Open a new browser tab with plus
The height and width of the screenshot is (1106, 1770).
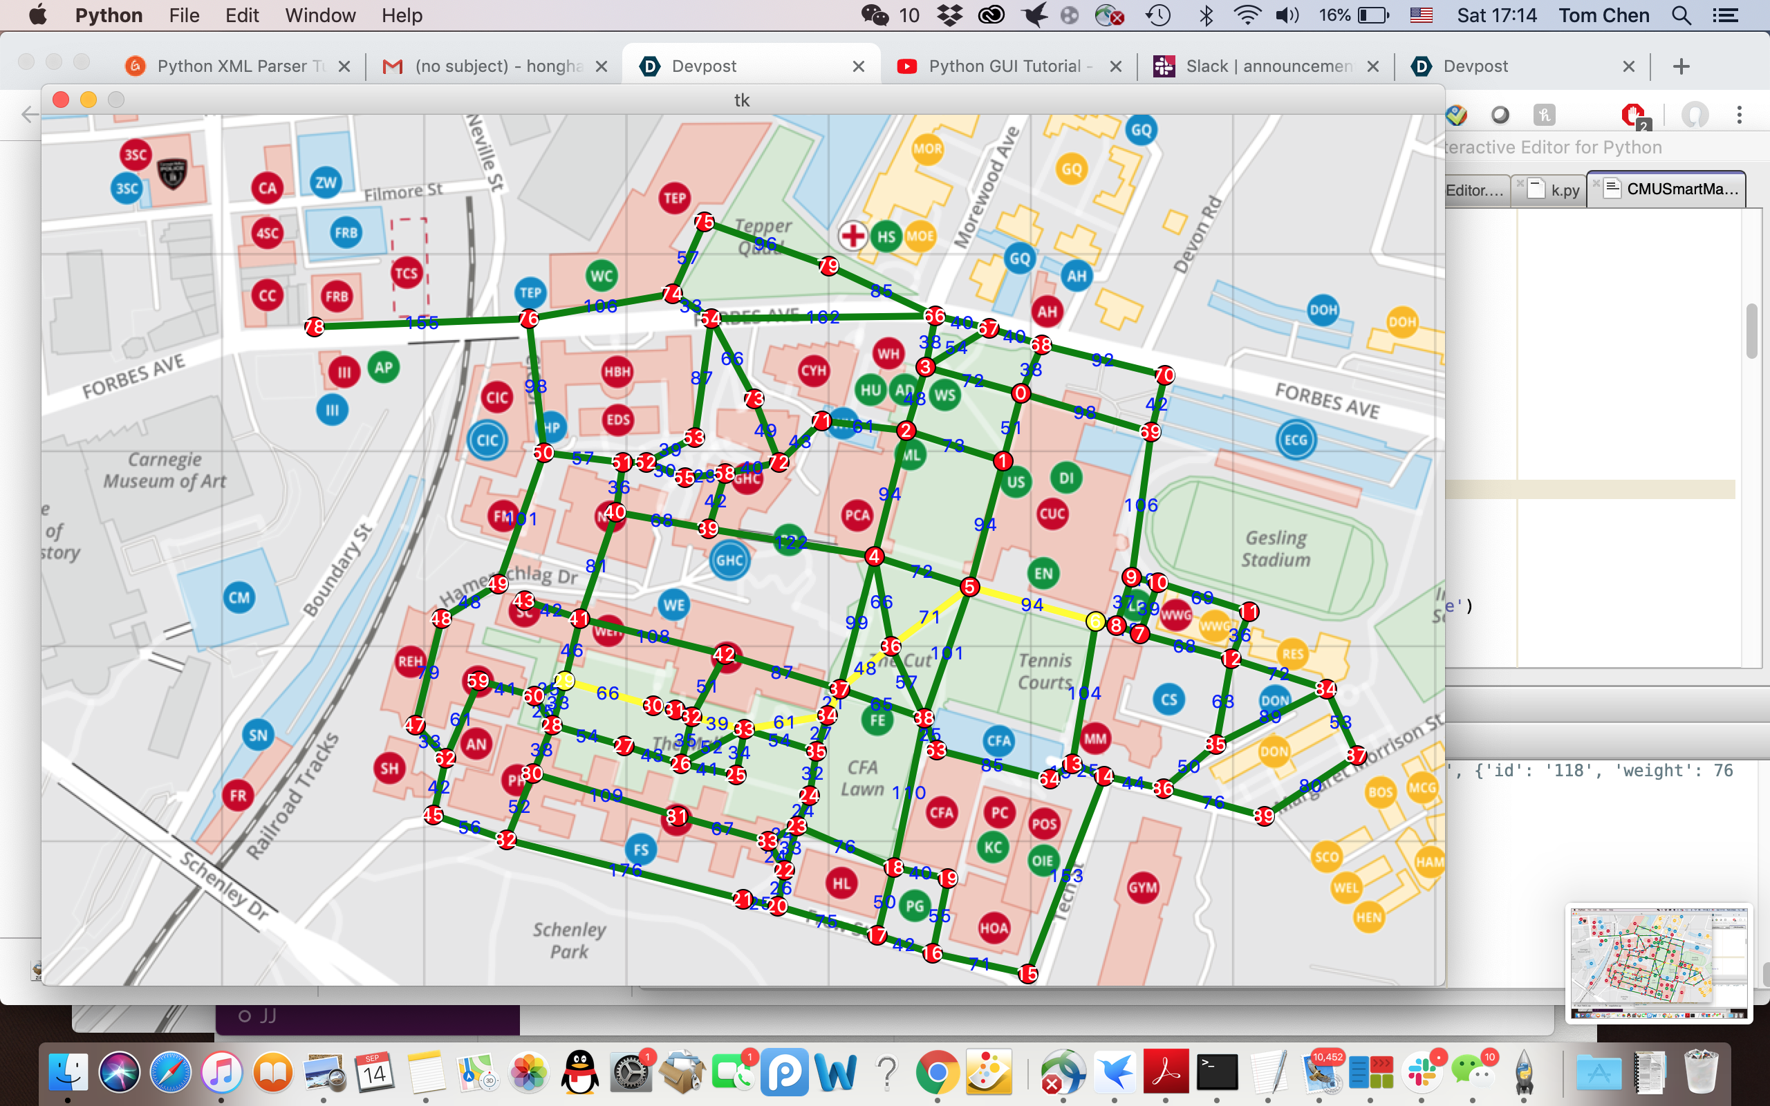1681,66
